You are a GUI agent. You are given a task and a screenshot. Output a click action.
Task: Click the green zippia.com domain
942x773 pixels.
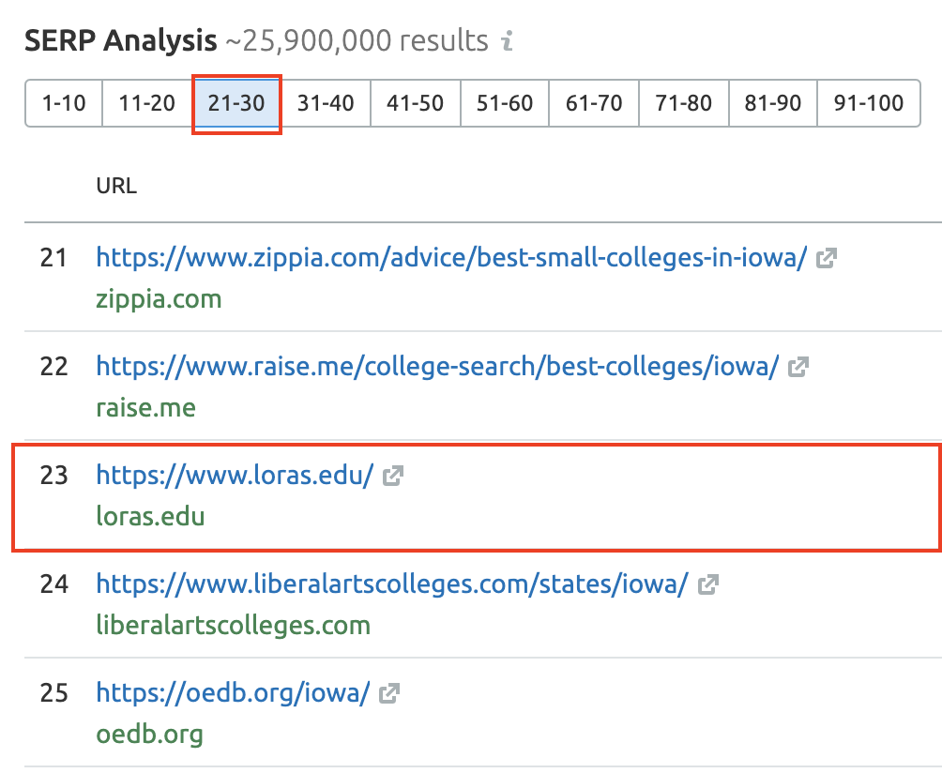[159, 299]
